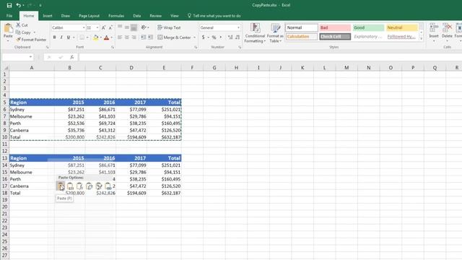Click the Merge & Center button
Screen dimensions: 462x260
tap(174, 38)
